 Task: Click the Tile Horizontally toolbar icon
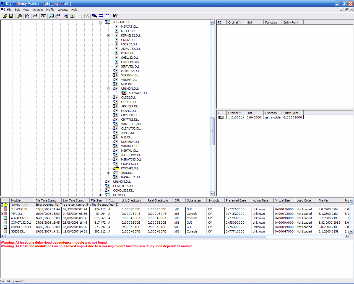click(101, 16)
